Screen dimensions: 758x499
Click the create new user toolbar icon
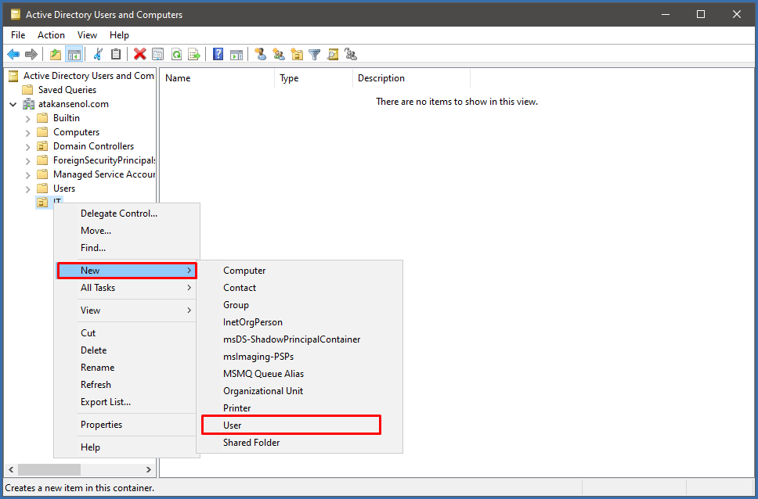tap(261, 55)
